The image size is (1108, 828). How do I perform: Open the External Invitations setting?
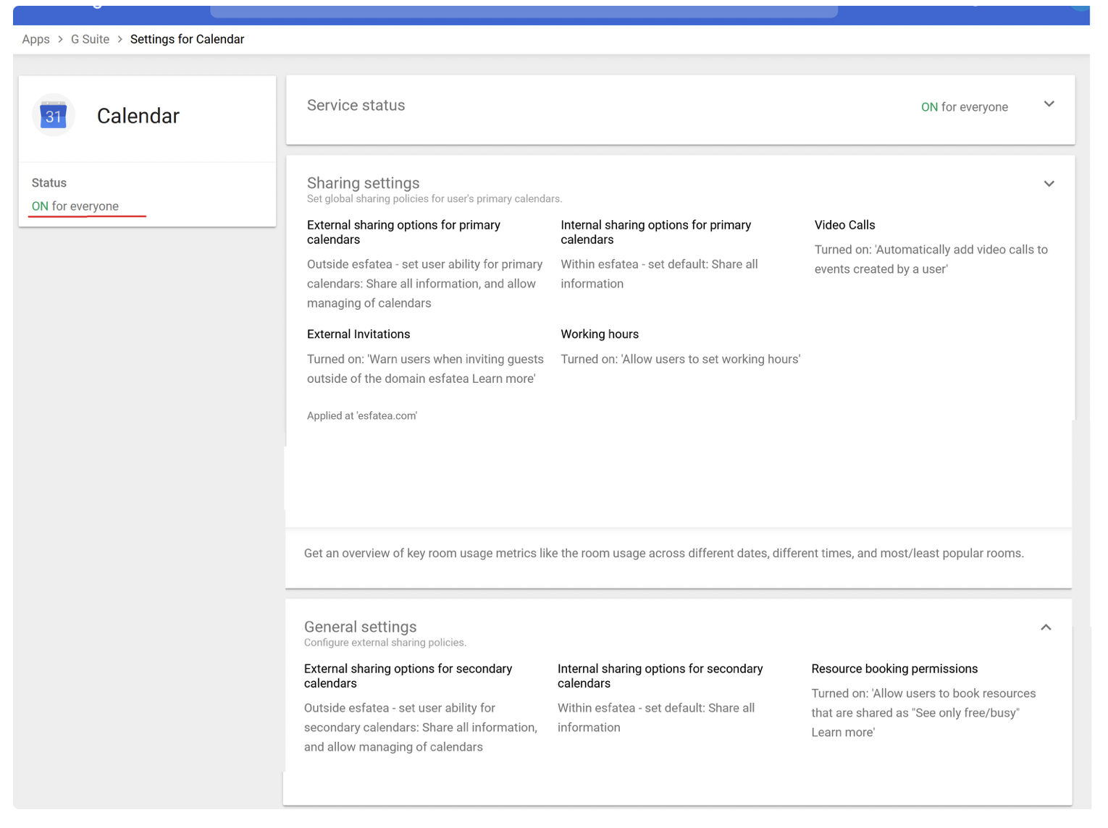coord(358,334)
